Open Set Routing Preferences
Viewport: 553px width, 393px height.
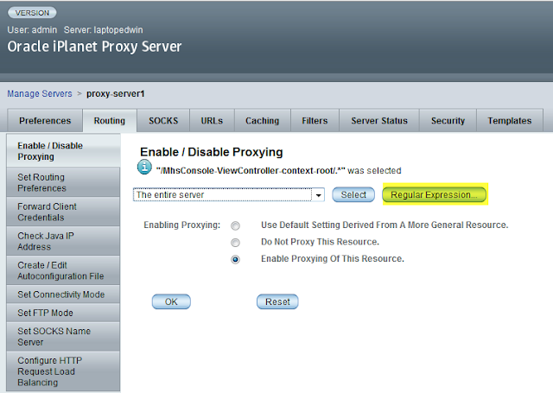[x=63, y=182]
